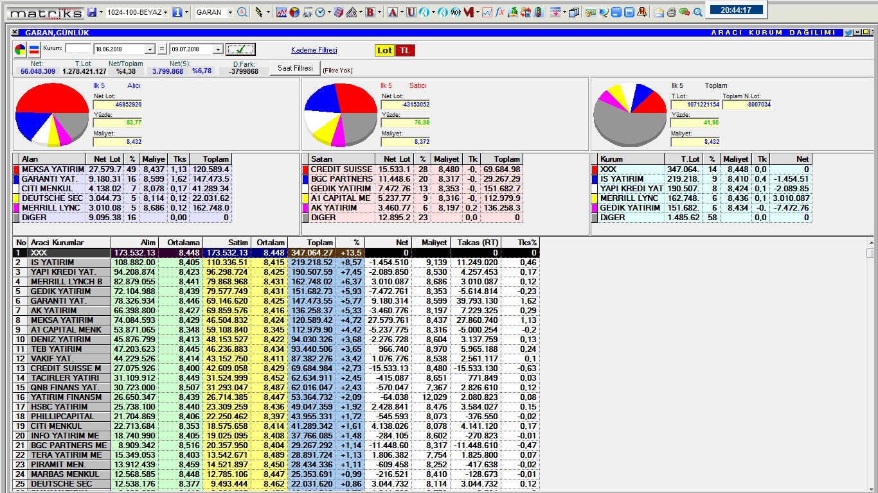Click the Matriks logo
The width and height of the screenshot is (878, 493).
[x=46, y=13]
